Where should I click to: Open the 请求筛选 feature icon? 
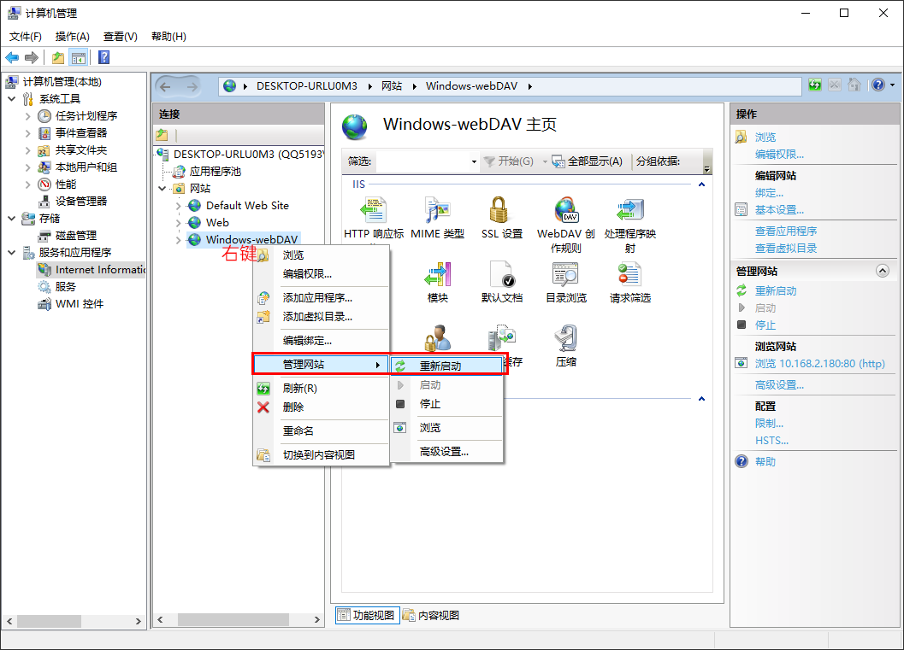click(x=629, y=275)
